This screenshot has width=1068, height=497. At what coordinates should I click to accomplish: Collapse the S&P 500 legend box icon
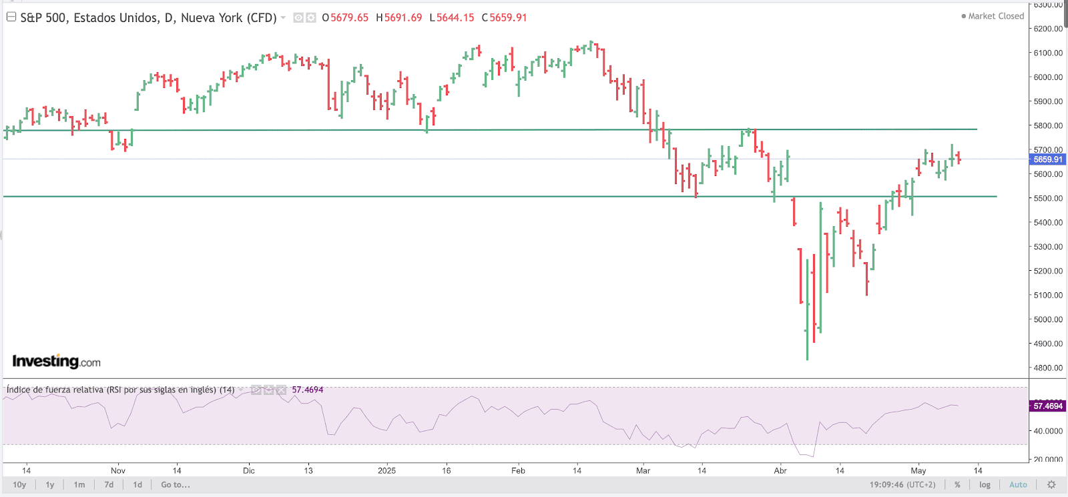(x=11, y=17)
